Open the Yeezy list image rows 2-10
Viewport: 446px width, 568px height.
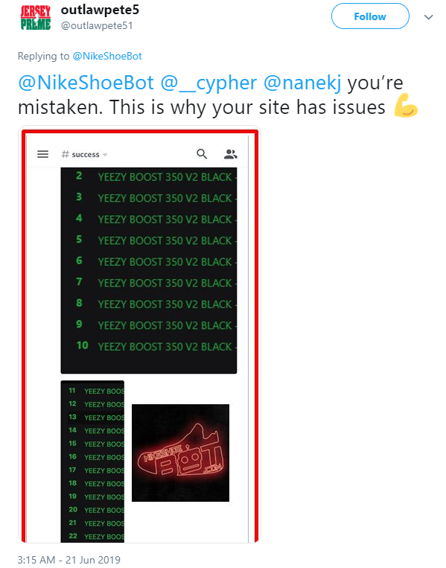tap(149, 270)
